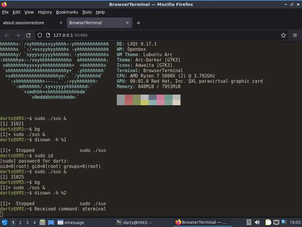Click the forward navigation arrow

18,35
